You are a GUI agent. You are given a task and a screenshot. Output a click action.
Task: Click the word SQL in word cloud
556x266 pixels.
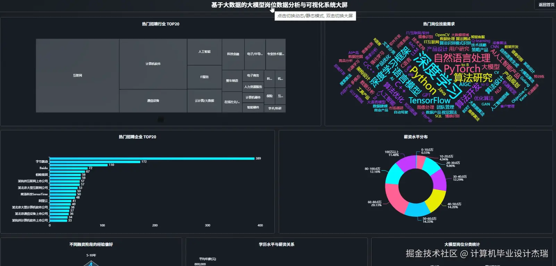438,116
